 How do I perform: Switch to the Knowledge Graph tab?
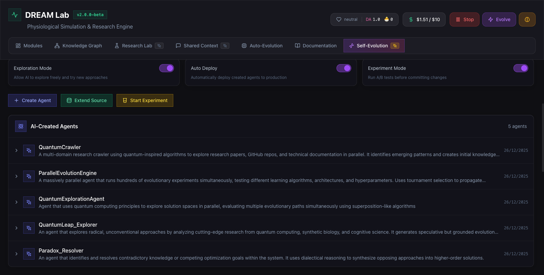click(x=78, y=46)
